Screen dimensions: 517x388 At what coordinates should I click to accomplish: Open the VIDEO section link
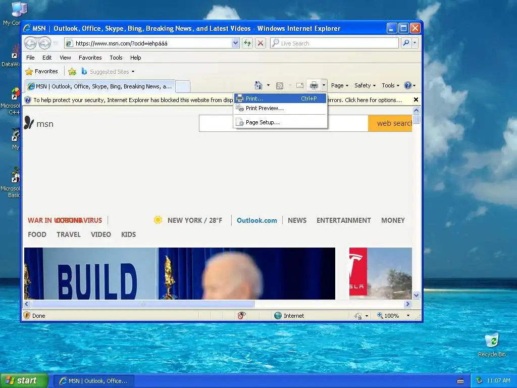click(101, 234)
